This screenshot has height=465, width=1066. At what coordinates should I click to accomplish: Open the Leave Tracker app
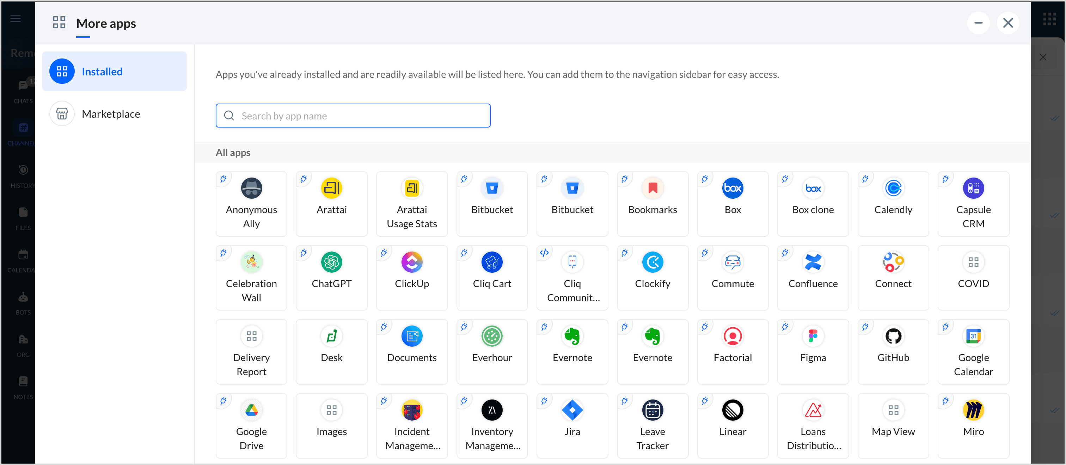[653, 426]
